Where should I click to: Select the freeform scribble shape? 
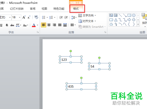116,24
